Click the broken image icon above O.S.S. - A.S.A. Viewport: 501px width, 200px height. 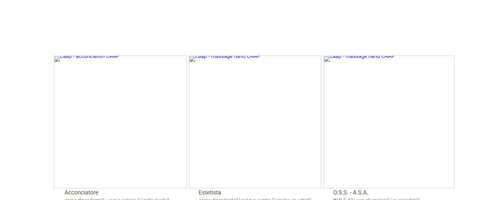327,59
